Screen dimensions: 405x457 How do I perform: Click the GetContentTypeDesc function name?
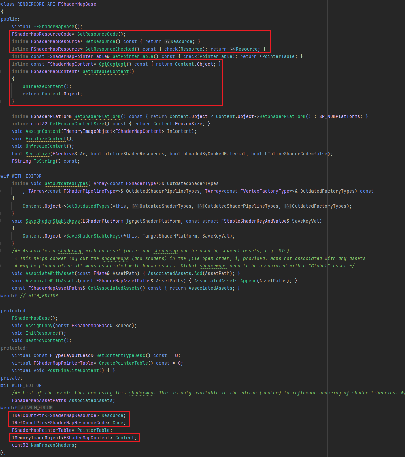pyautogui.click(x=121, y=355)
